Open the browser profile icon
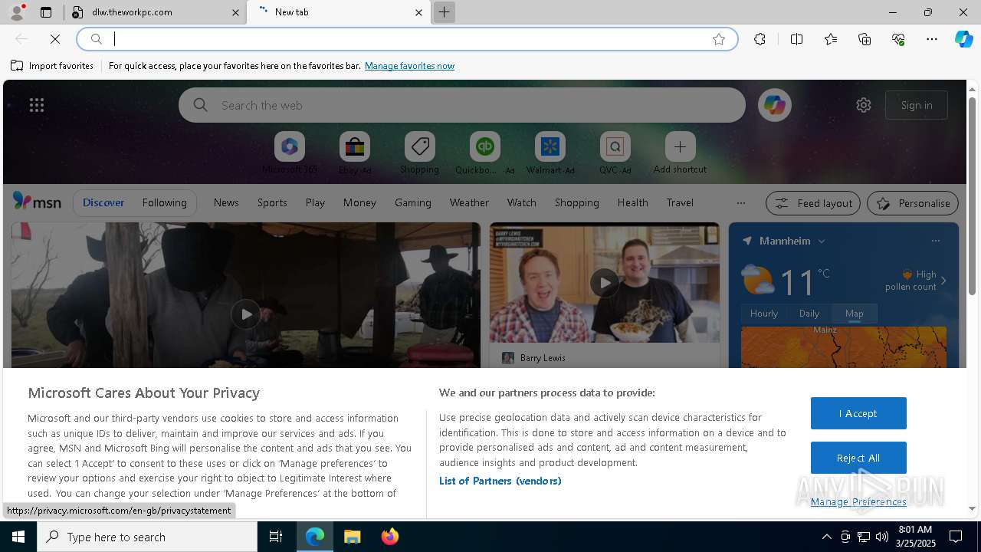 [x=17, y=12]
